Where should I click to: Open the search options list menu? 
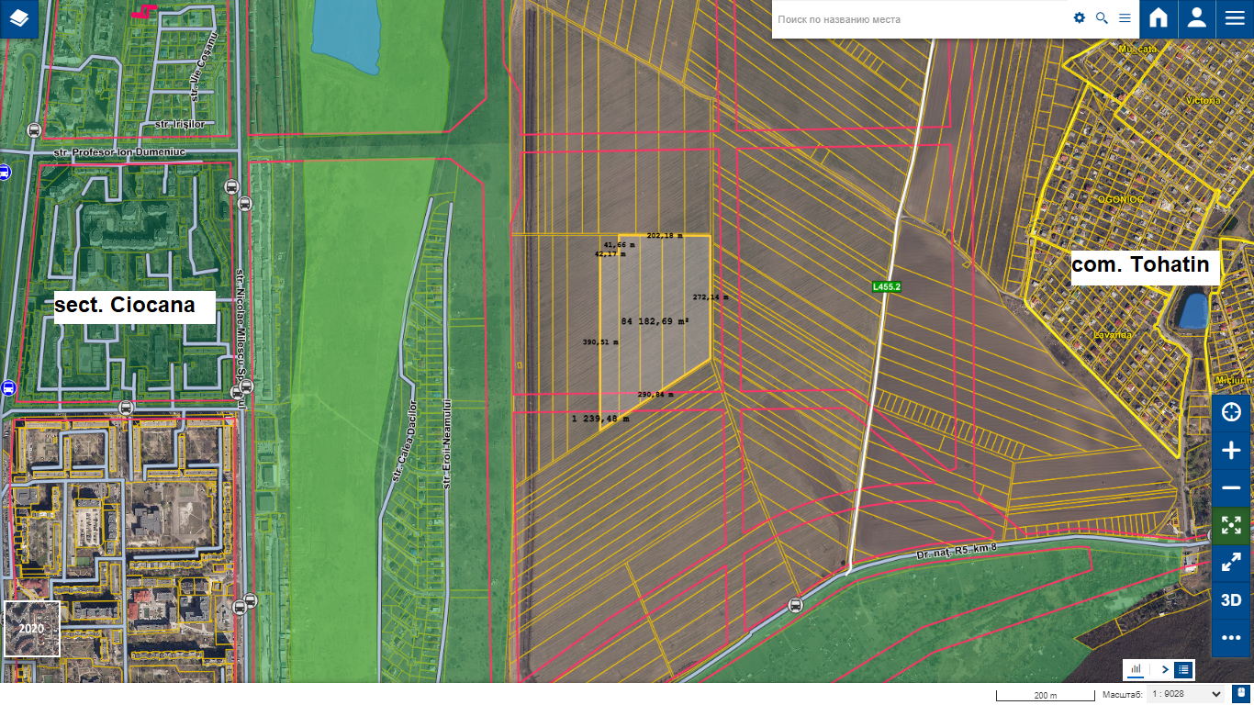1125,18
